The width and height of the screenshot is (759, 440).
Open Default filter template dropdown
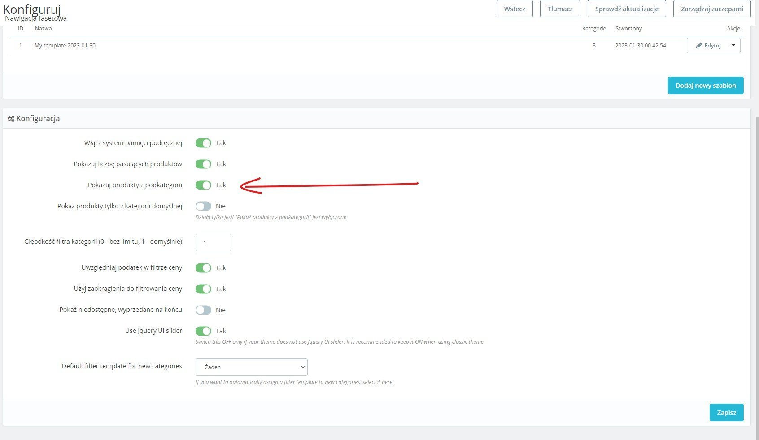pos(252,367)
